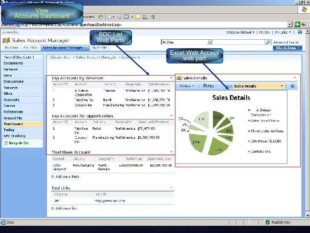Click the green Go arrow button
The image size is (310, 233).
point(297,24)
